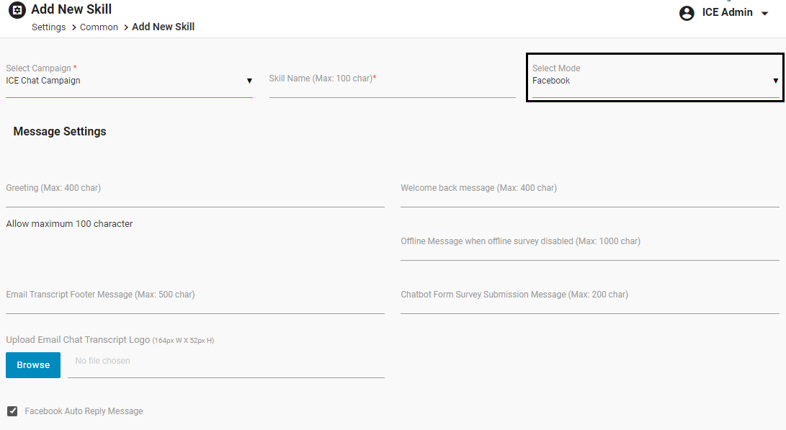Click the Facebook Auto Reply Message label

(x=84, y=411)
